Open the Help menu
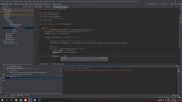This screenshot has height=102, width=182. [x=53, y=1]
